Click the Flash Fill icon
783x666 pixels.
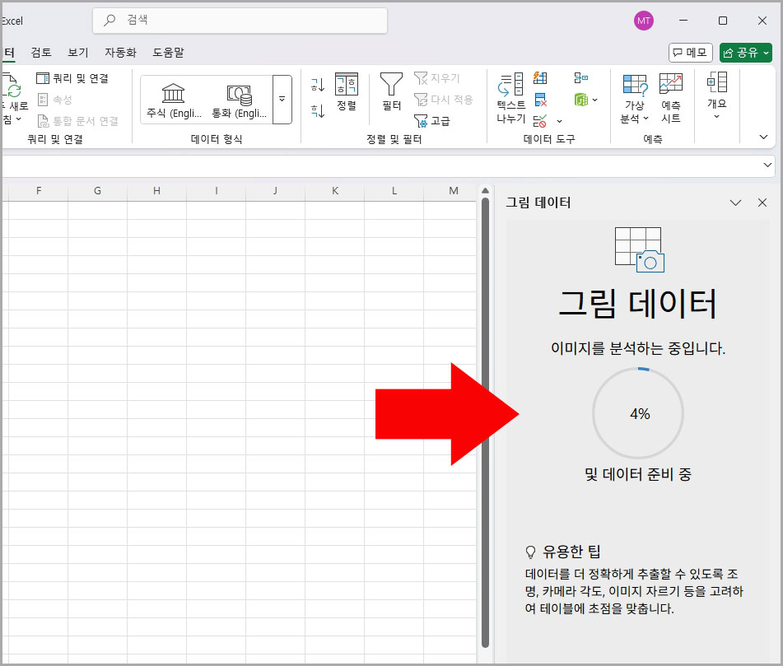[540, 78]
